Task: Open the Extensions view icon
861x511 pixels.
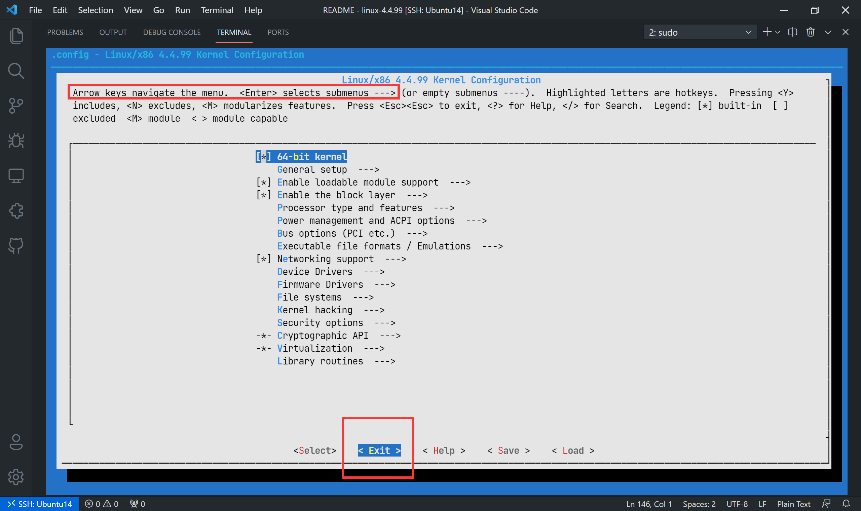Action: click(x=16, y=211)
